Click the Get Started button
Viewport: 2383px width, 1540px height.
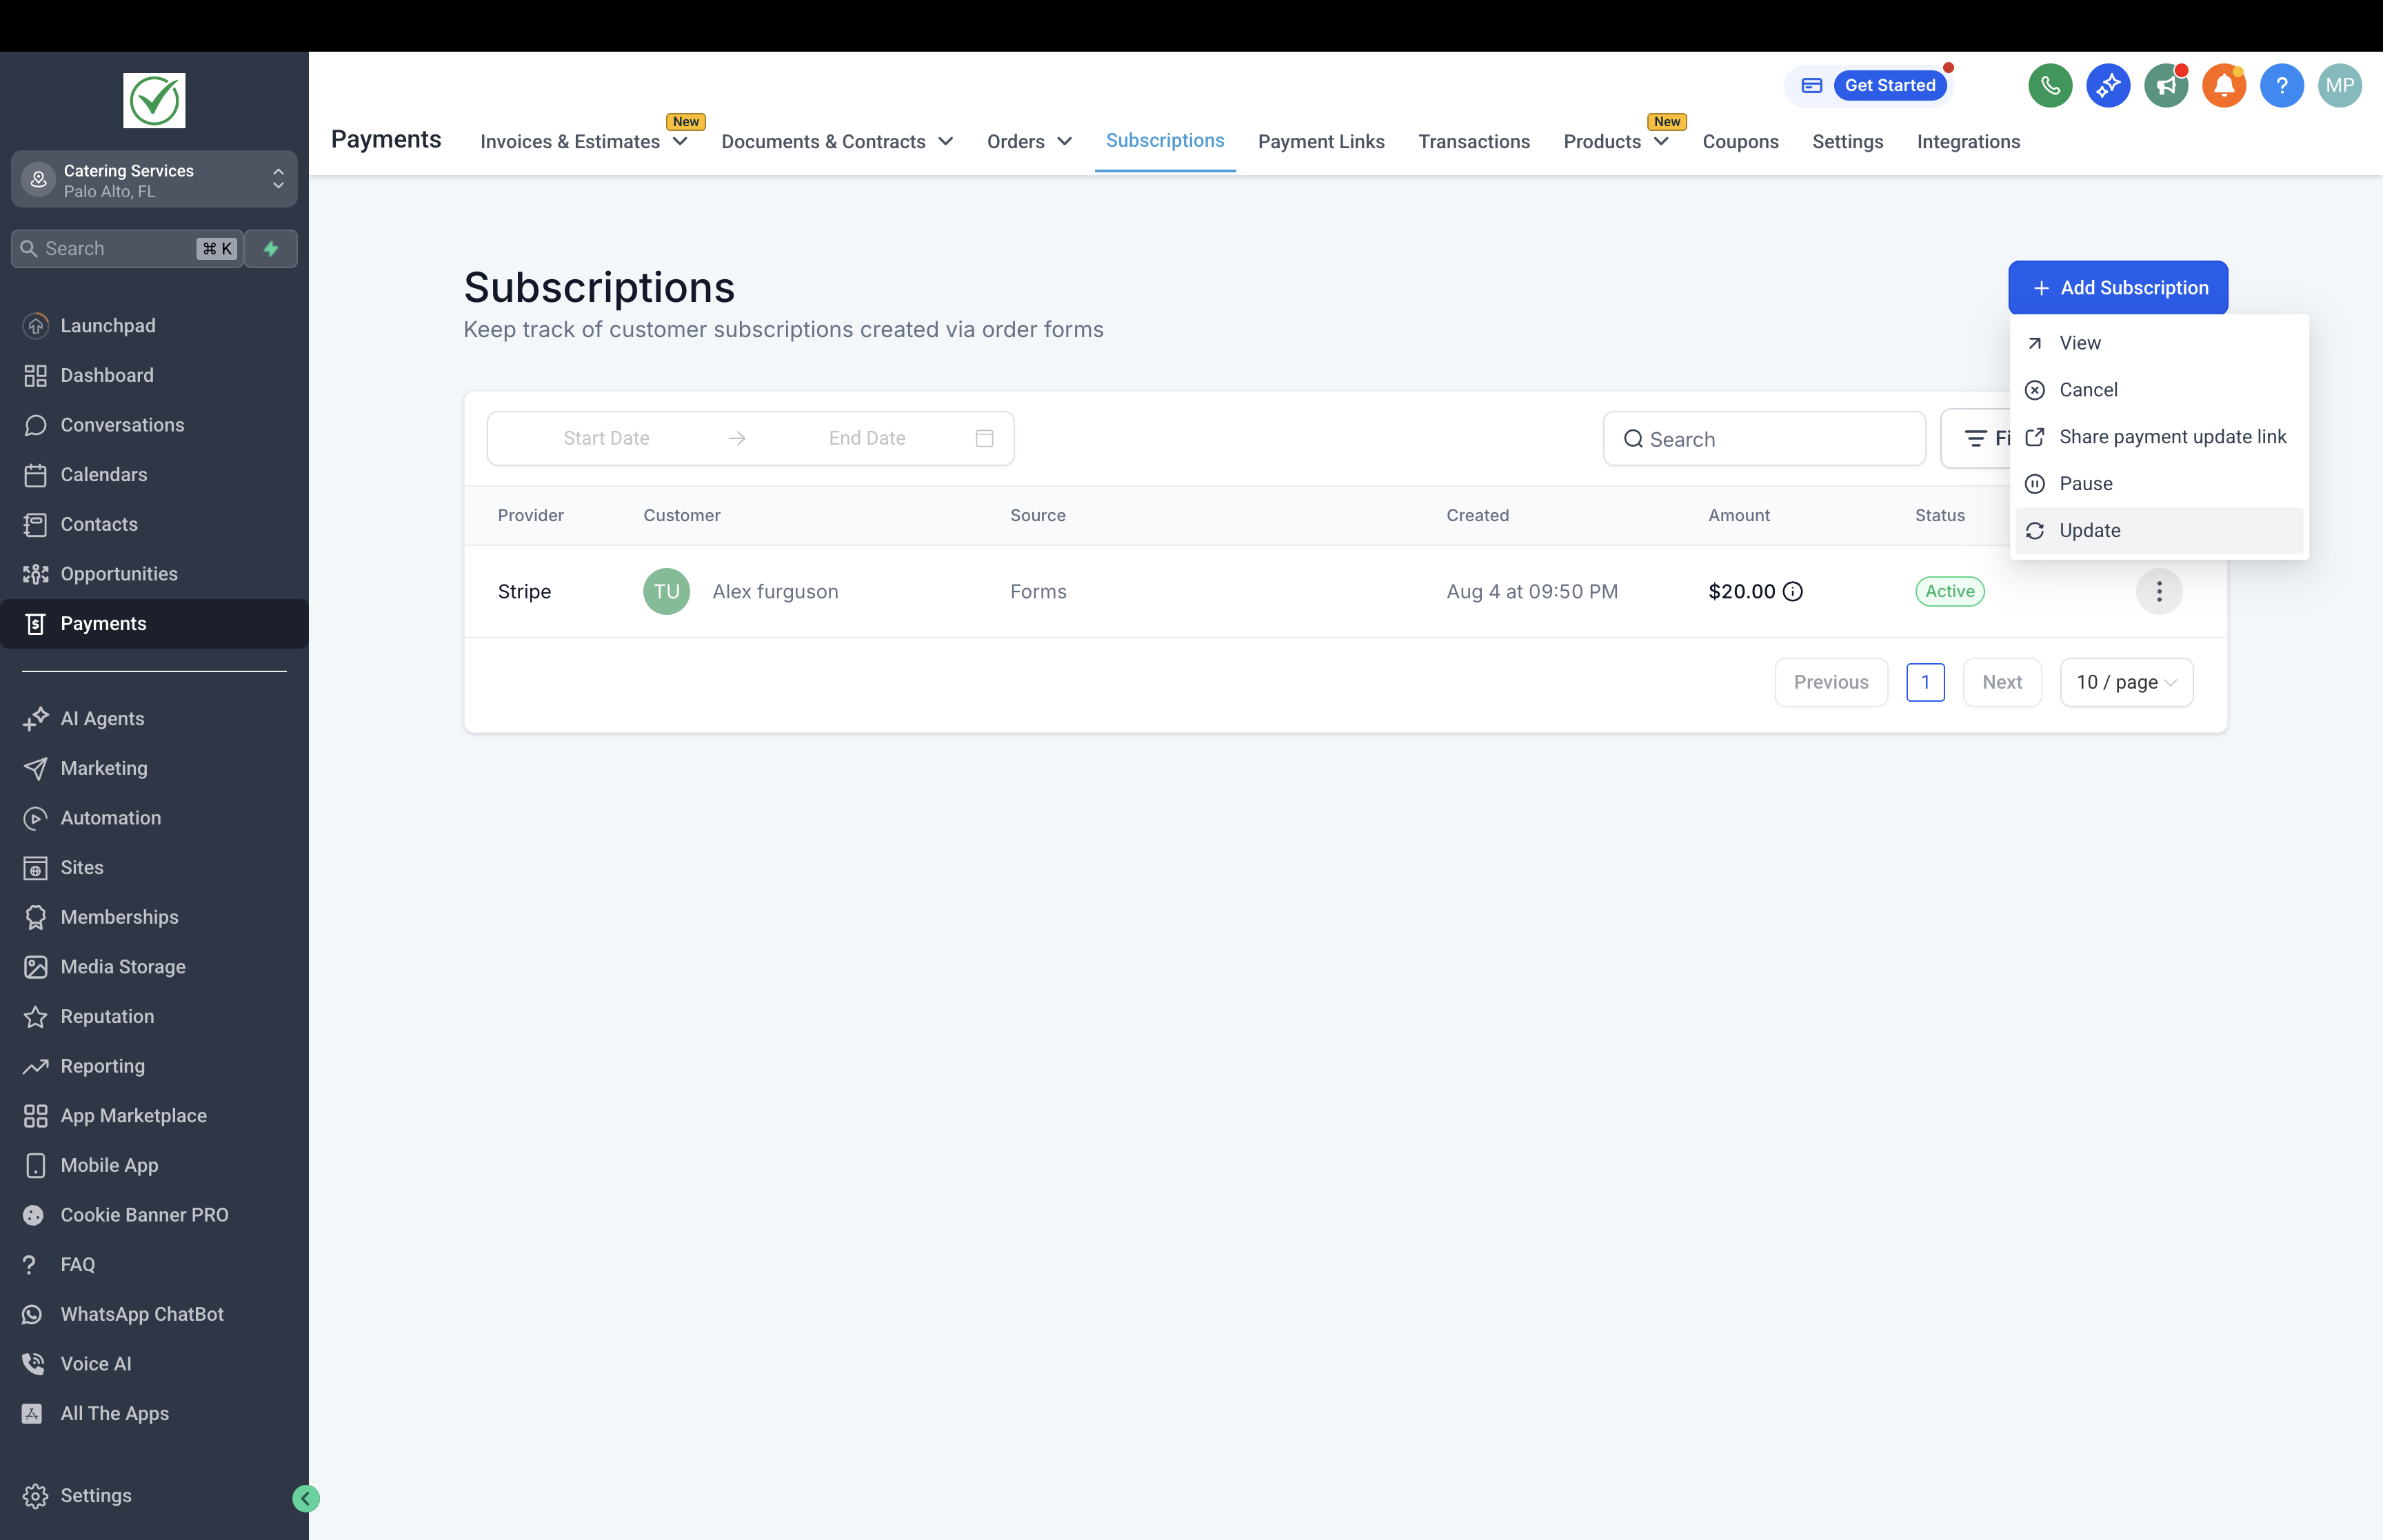click(x=1889, y=85)
